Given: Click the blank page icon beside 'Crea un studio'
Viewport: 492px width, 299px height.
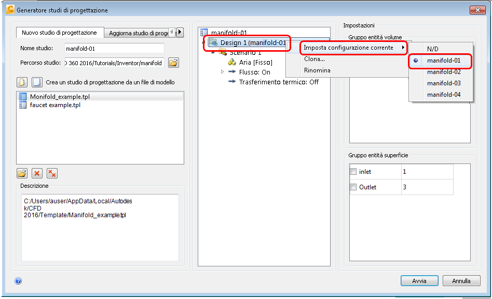Looking at the screenshot, I should 37,82.
